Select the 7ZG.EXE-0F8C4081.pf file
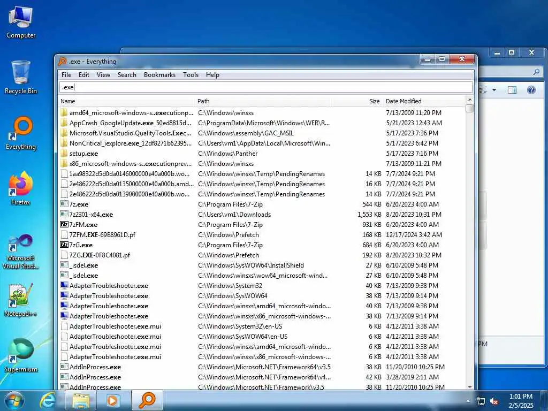Viewport: 548px width, 411px height. coord(262,255)
